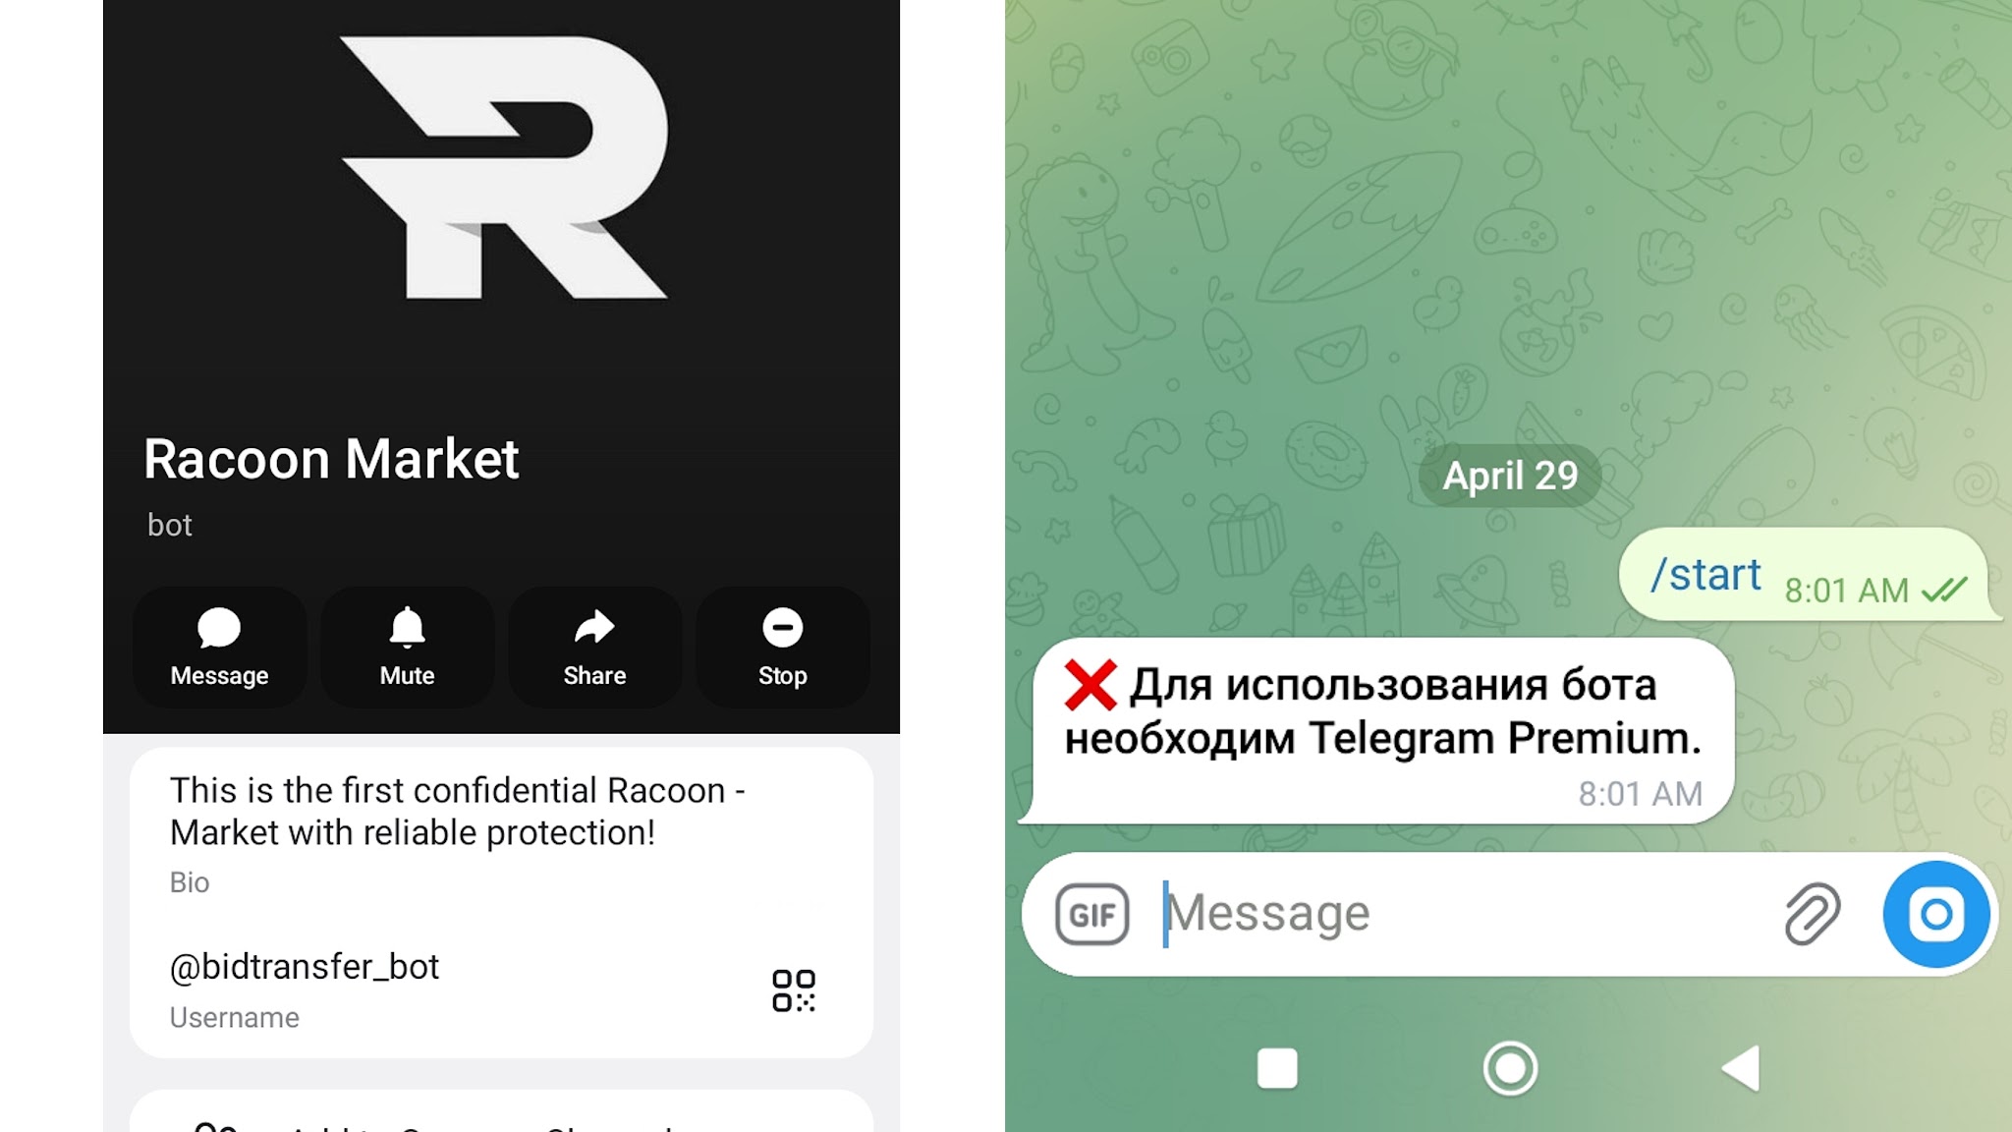This screenshot has height=1132, width=2012.
Task: Select the @bidtransfer_bot username text
Action: pyautogui.click(x=305, y=967)
